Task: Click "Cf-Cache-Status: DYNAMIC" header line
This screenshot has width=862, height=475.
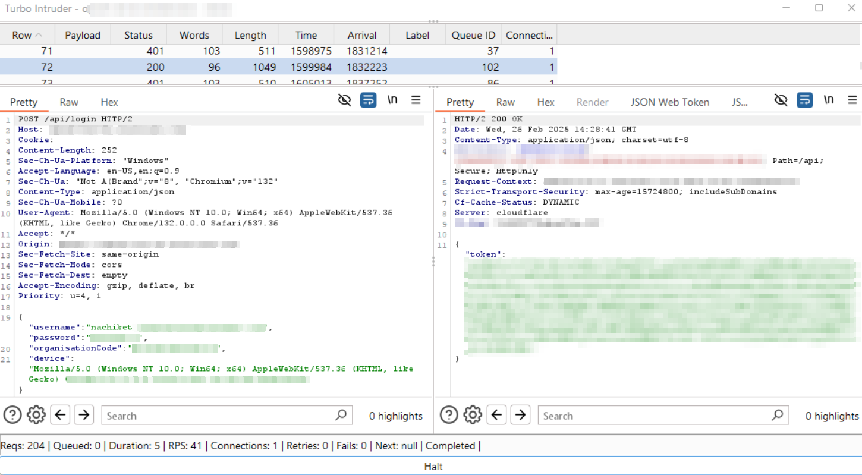Action: point(517,202)
